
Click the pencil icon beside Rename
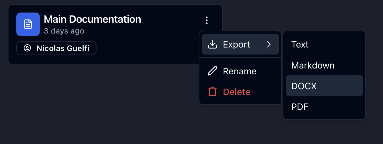click(x=212, y=71)
